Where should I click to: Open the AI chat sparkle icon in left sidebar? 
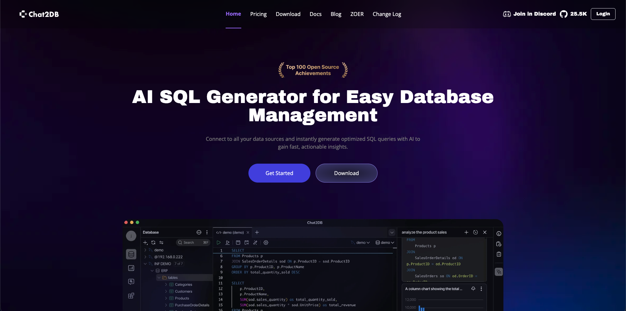tap(131, 282)
